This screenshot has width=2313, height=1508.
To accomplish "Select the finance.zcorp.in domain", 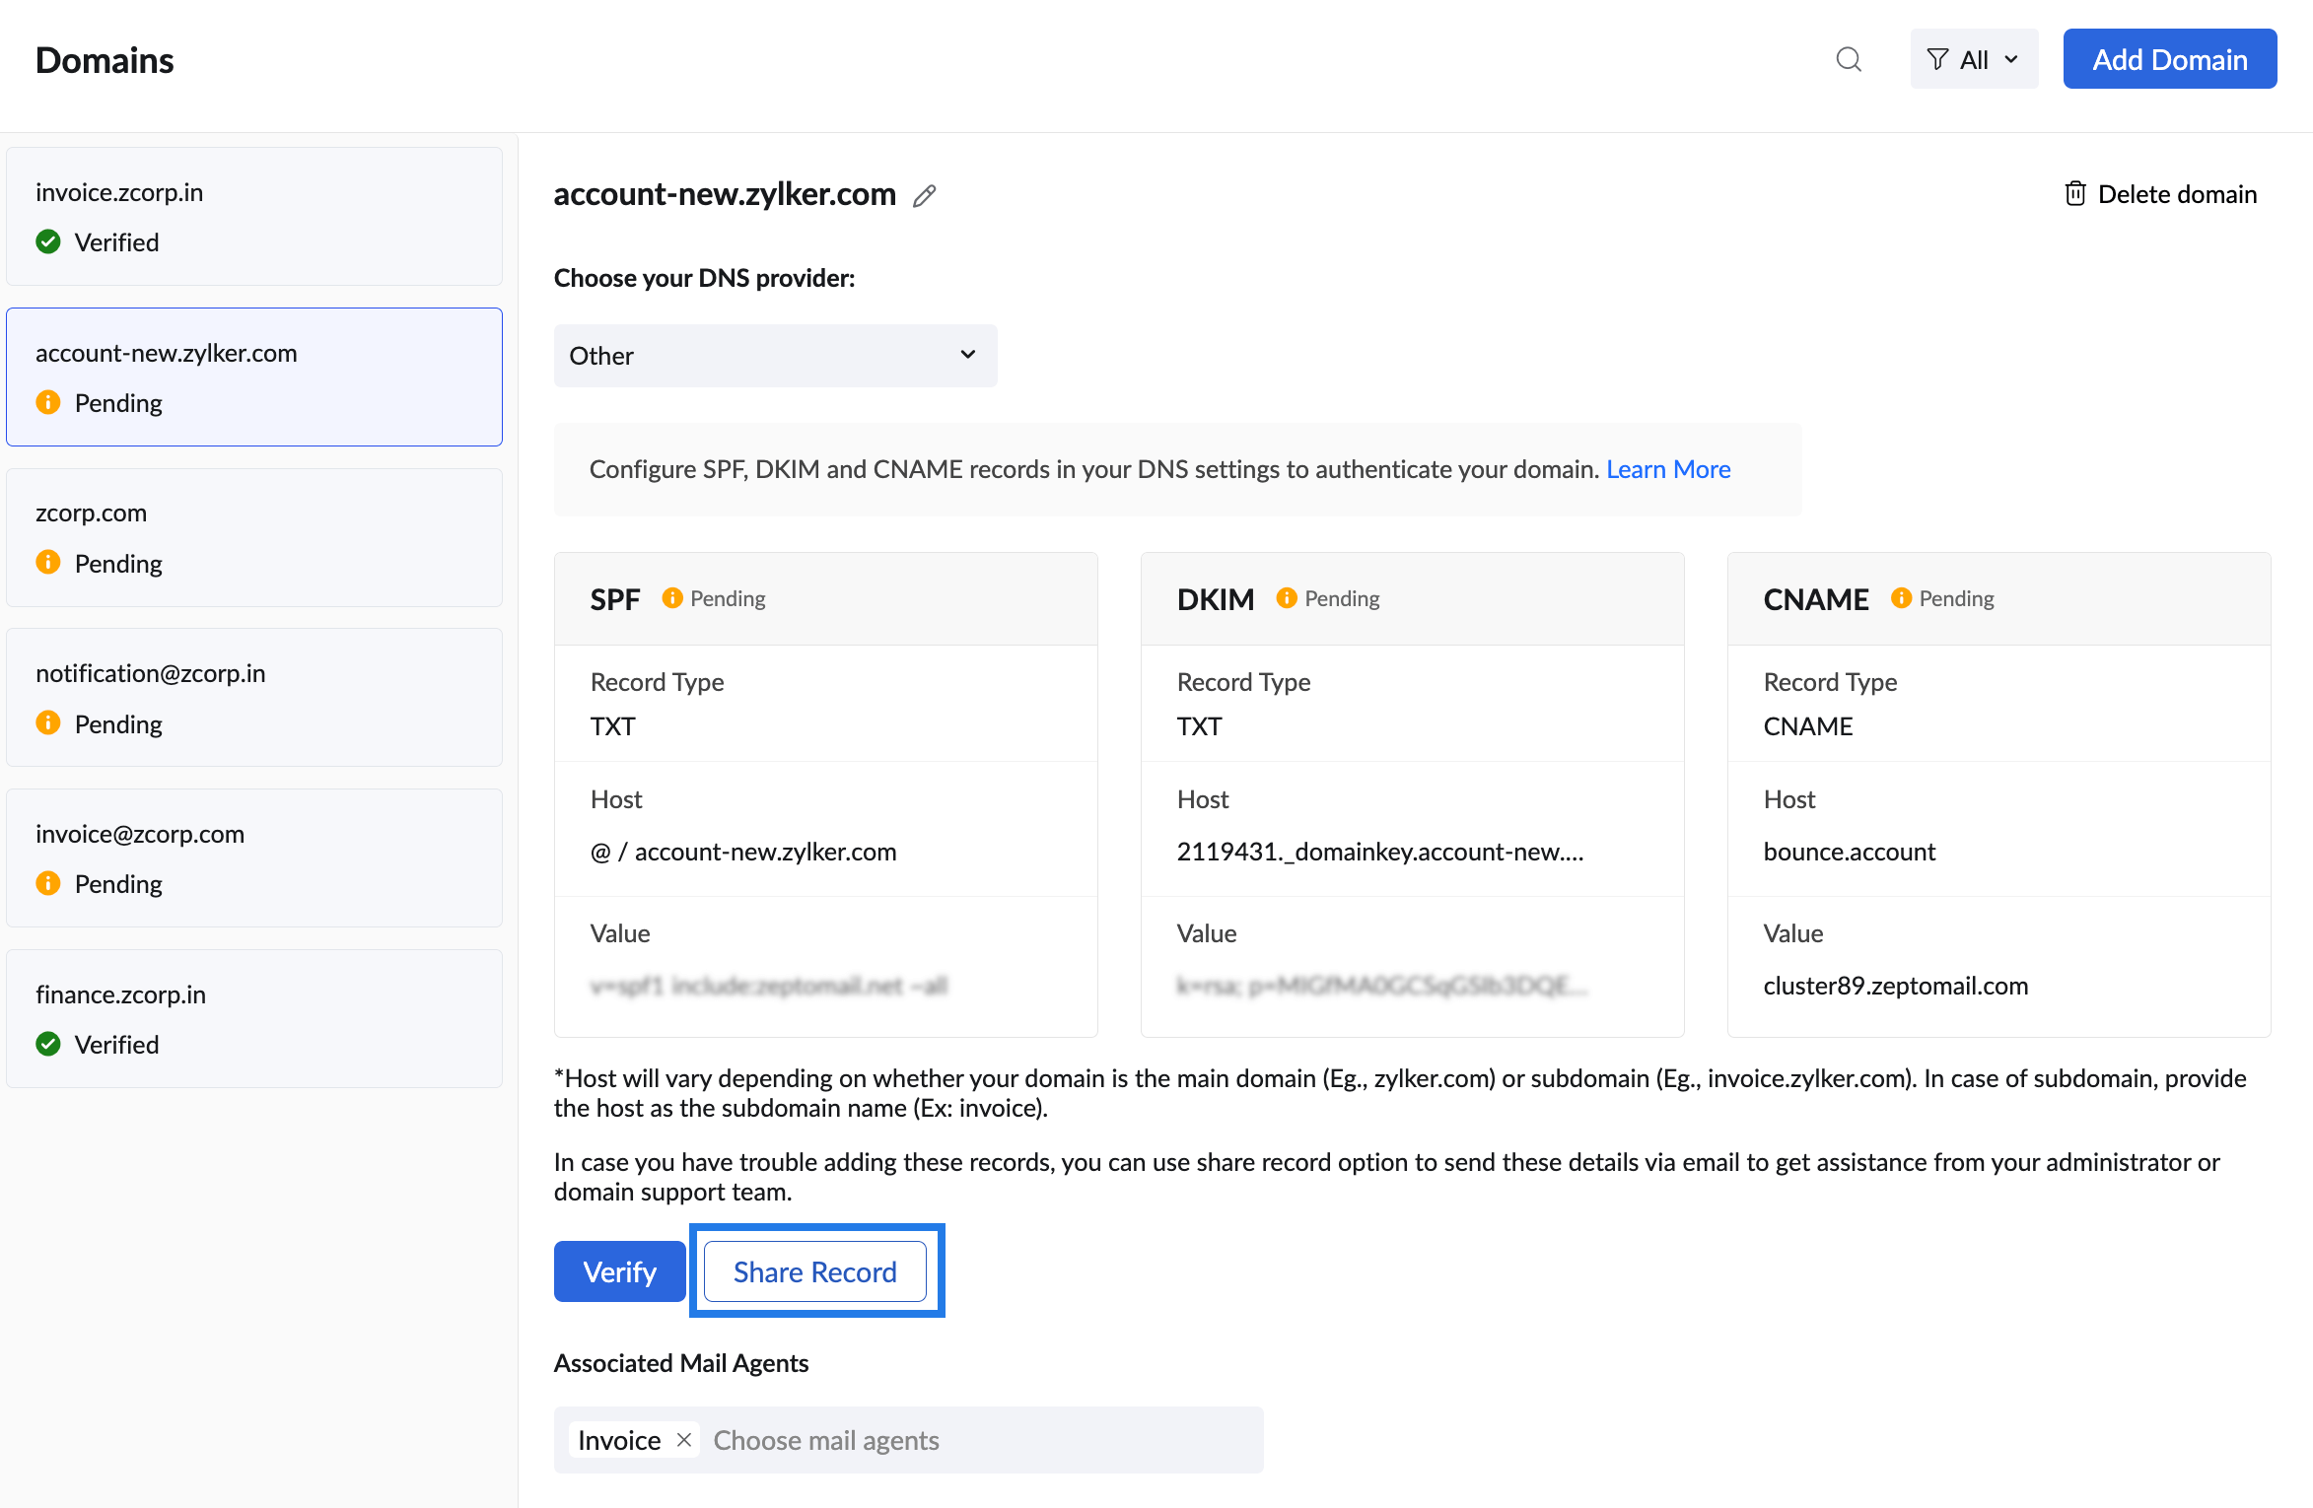I will point(253,1018).
